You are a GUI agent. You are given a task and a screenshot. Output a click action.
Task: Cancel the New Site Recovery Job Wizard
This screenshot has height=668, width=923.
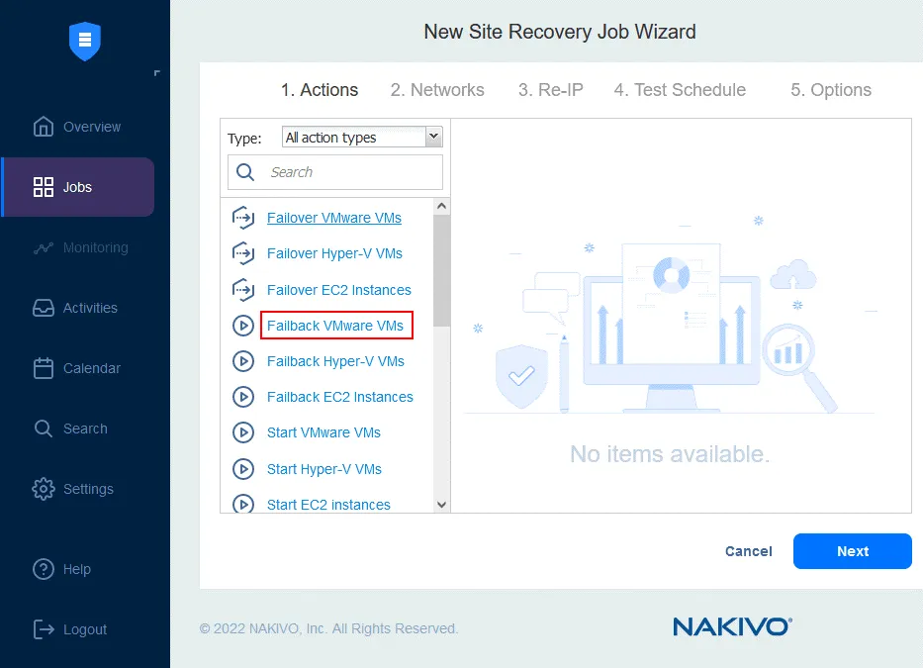click(x=749, y=551)
